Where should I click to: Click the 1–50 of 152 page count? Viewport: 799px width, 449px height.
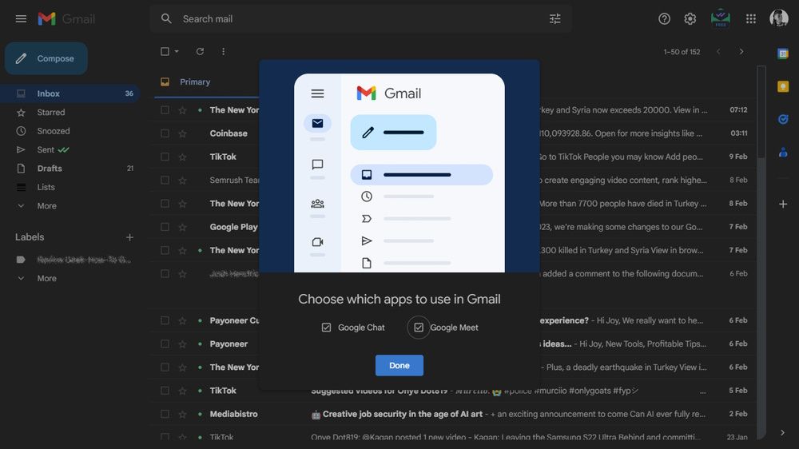tap(682, 52)
